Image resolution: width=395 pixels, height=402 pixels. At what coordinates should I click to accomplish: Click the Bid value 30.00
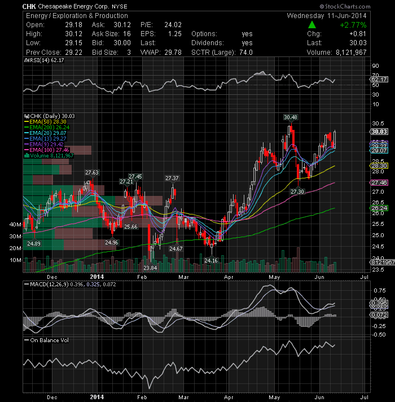point(122,43)
